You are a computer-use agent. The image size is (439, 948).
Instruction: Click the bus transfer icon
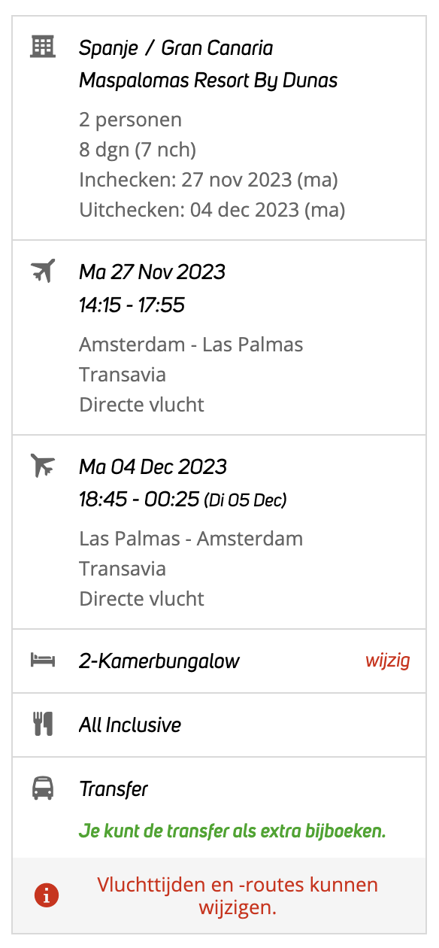coord(43,788)
